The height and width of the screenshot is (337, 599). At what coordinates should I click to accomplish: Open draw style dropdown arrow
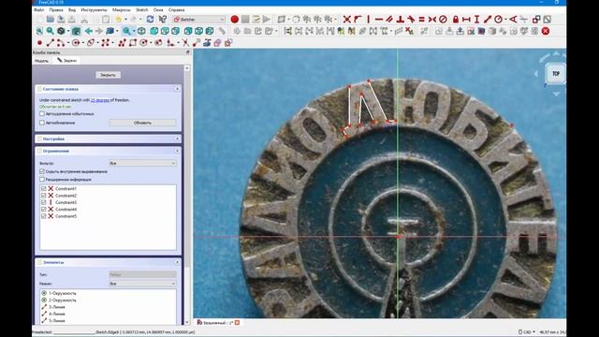[x=68, y=31]
